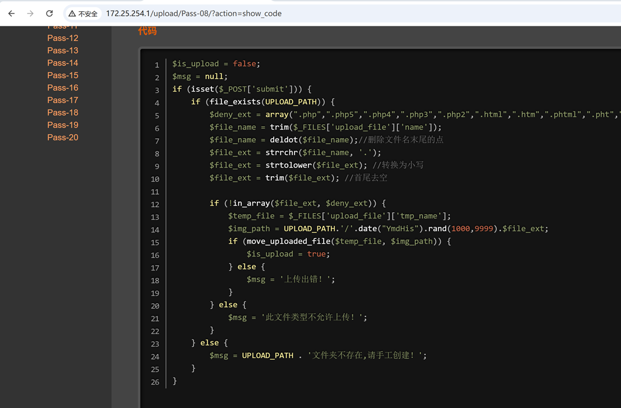This screenshot has height=408, width=621.
Task: Click the '此文件类型不允许上传！' message line
Action: (x=297, y=317)
